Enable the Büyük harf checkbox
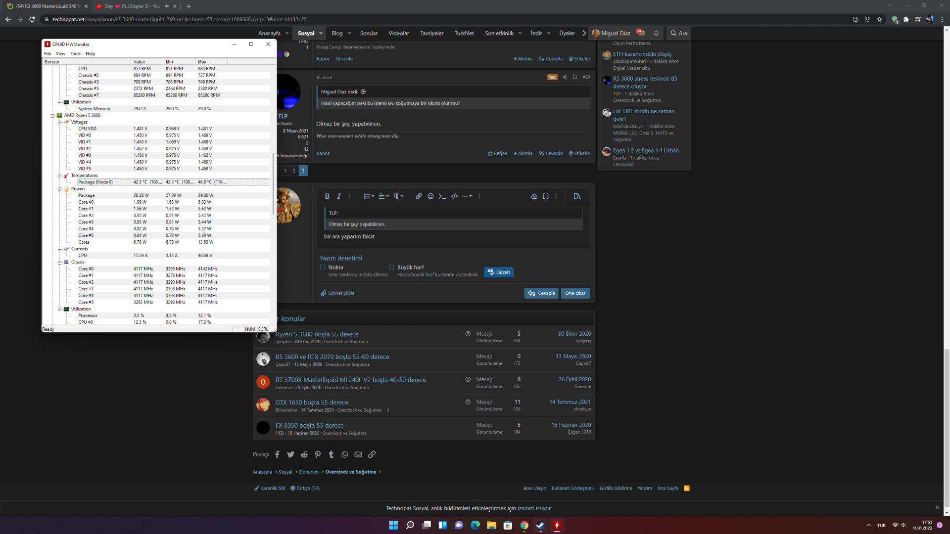Screen dimensions: 950x534 (392, 267)
